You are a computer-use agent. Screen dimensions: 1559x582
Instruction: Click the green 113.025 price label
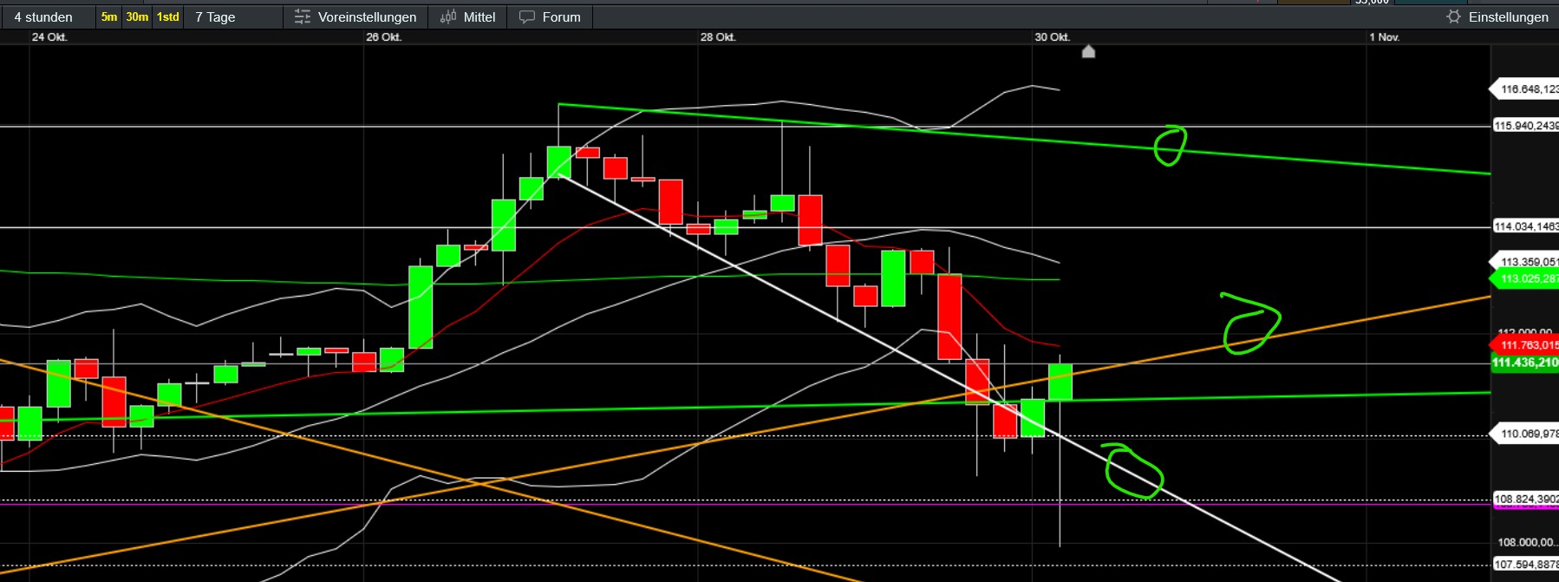click(x=1527, y=278)
